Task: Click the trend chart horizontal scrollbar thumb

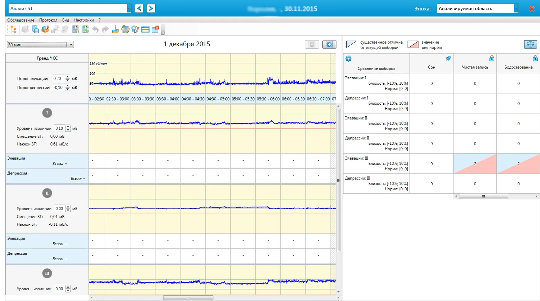Action: 188,298
